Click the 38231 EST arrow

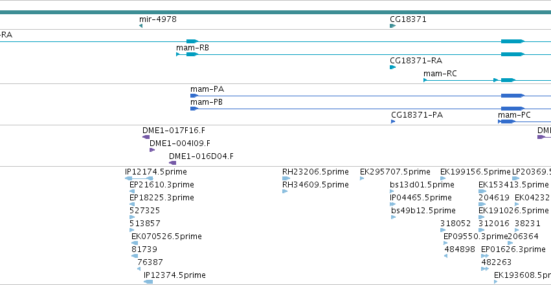(x=517, y=230)
